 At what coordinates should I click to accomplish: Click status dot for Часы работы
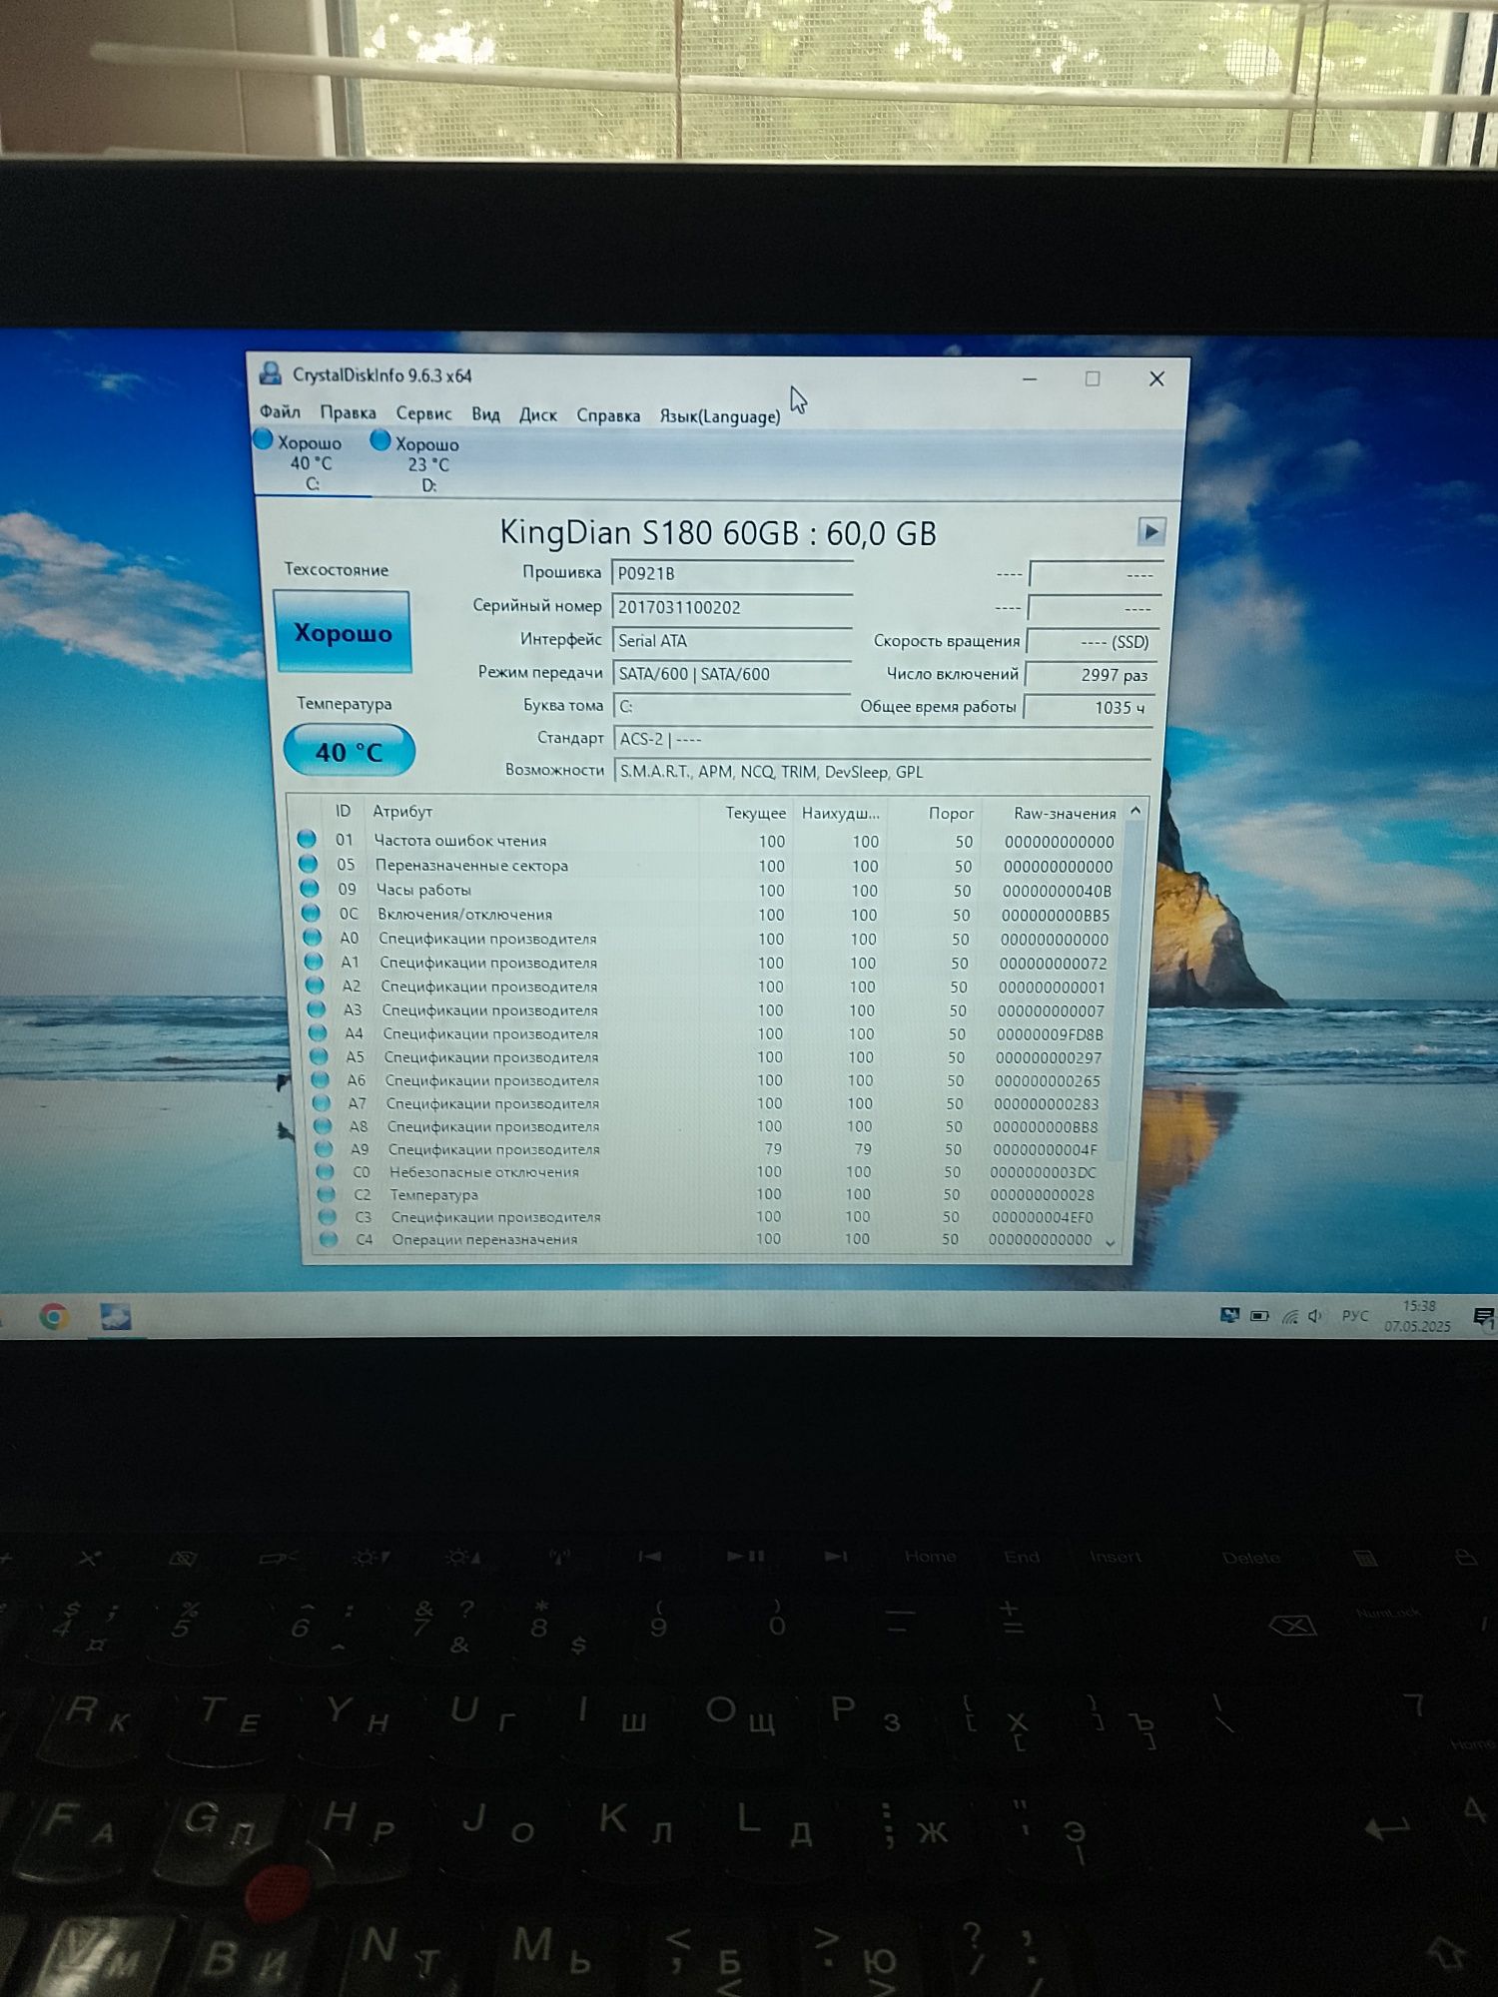pos(309,889)
